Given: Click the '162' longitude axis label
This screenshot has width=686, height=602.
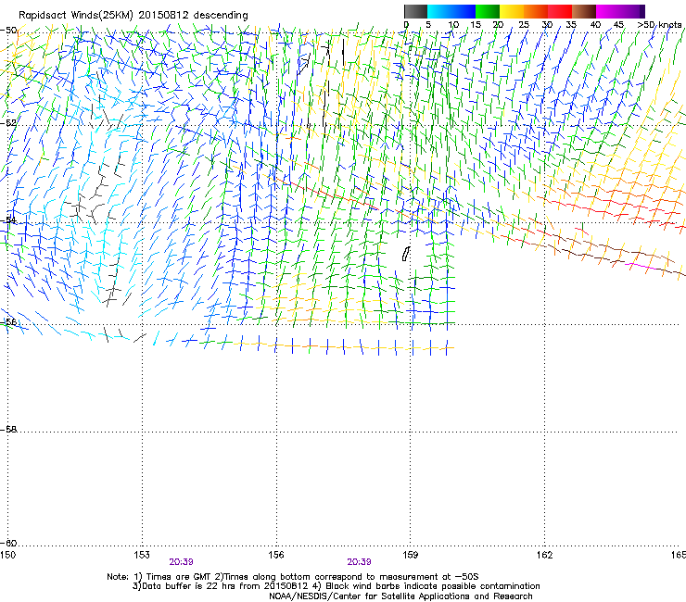Looking at the screenshot, I should (x=544, y=555).
